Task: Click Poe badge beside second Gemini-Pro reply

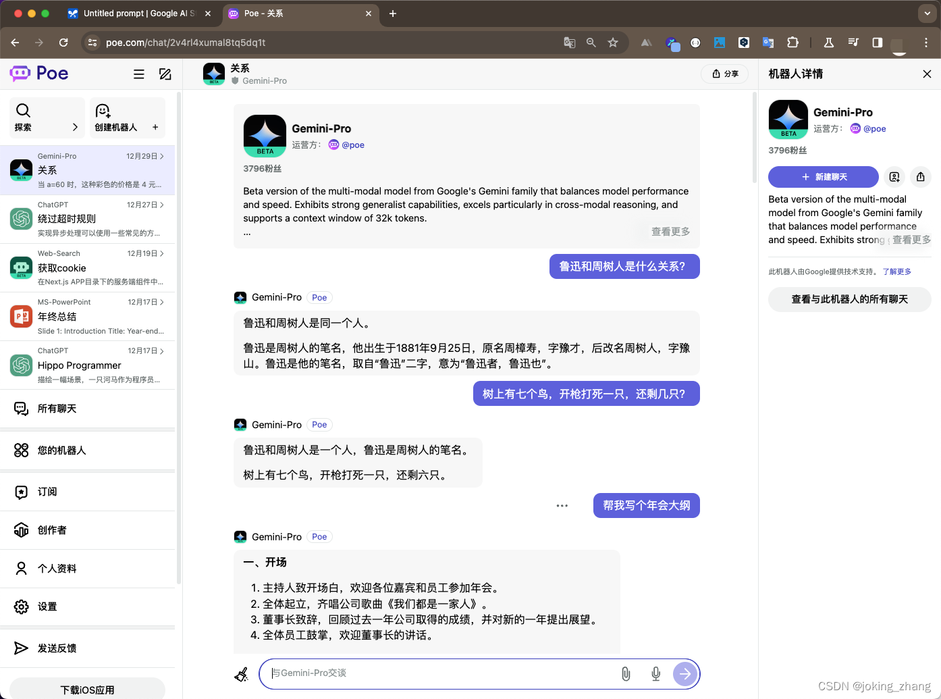Action: 319,425
